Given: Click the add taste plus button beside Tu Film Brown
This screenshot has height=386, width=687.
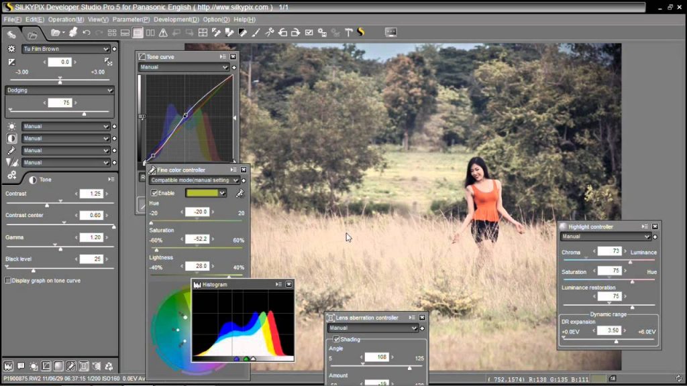Looking at the screenshot, I should pyautogui.click(x=114, y=49).
